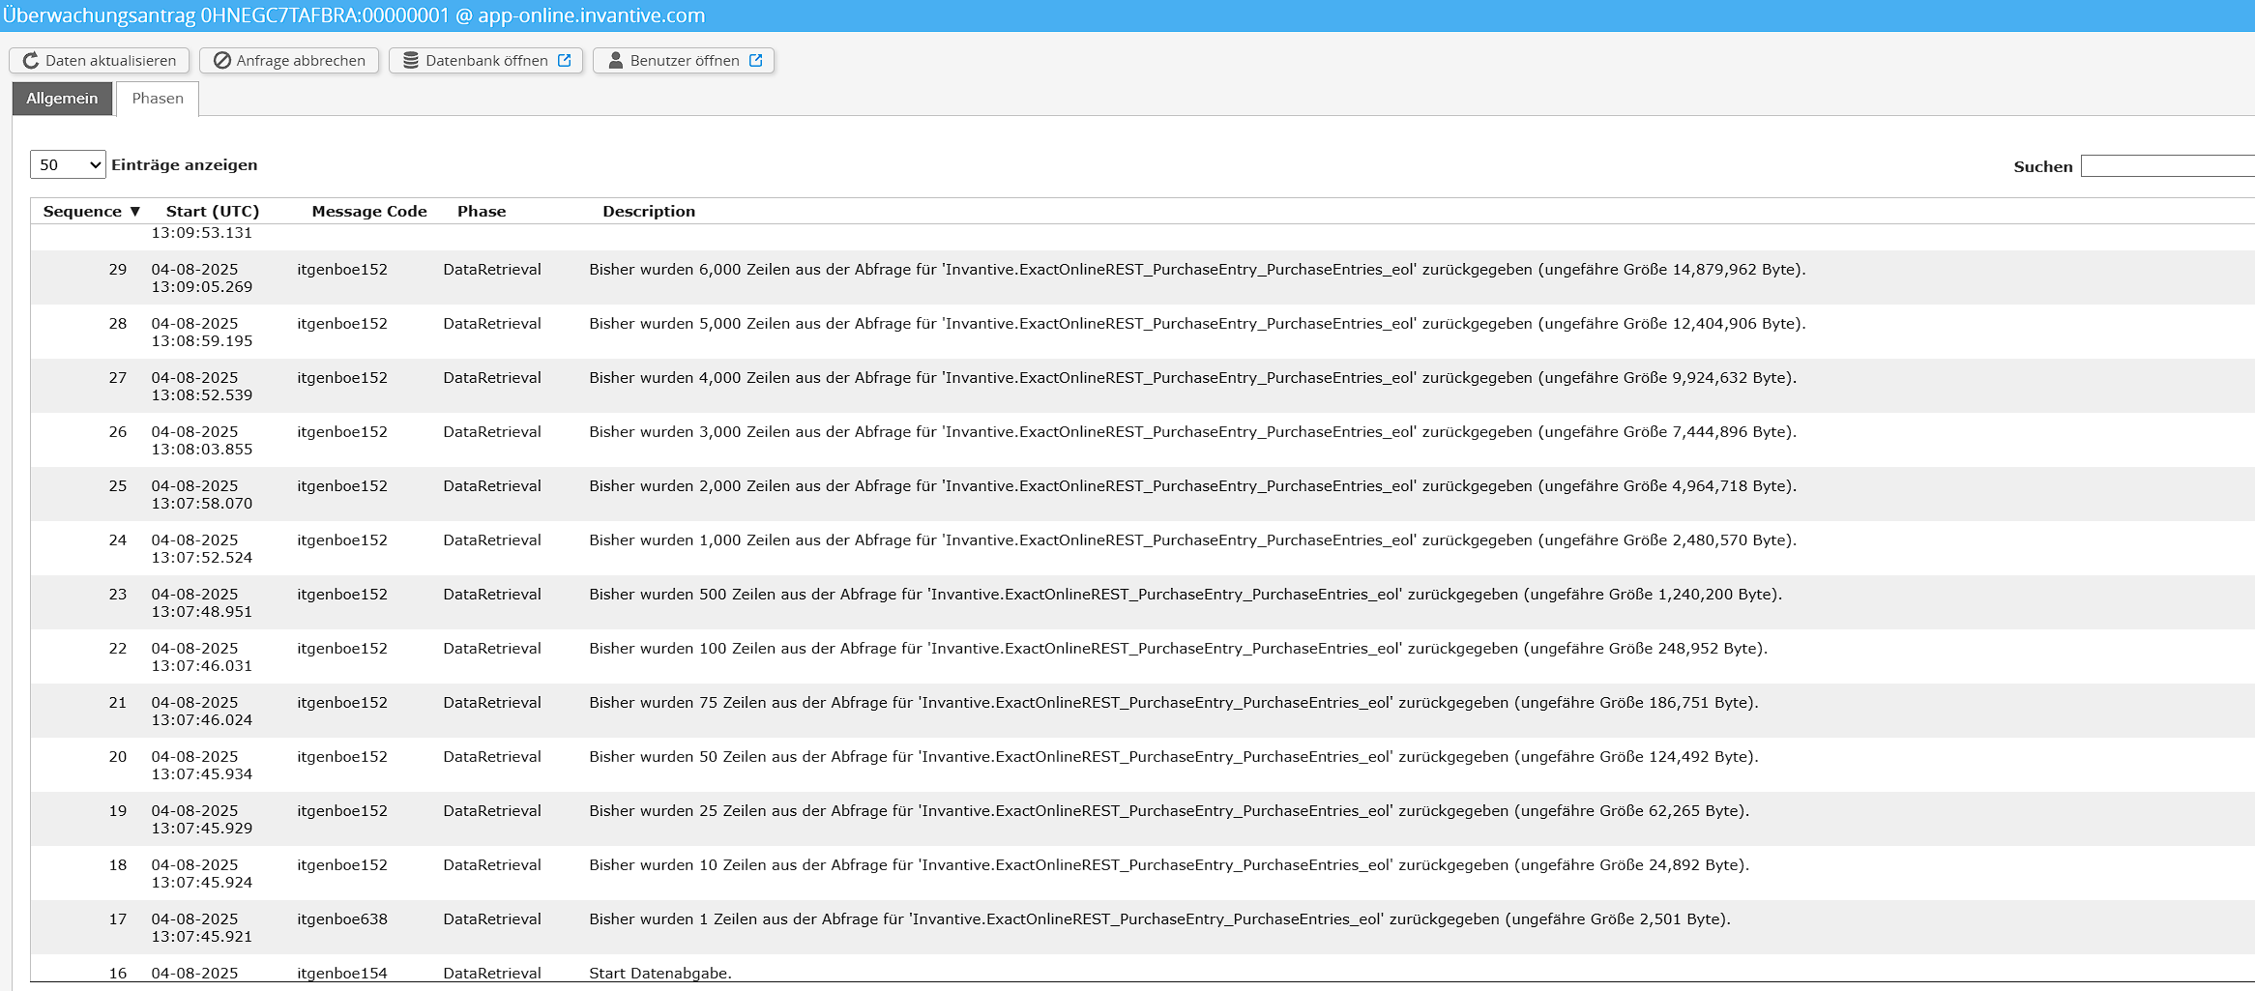
Task: Sort by the Phase column header
Action: coord(482,212)
